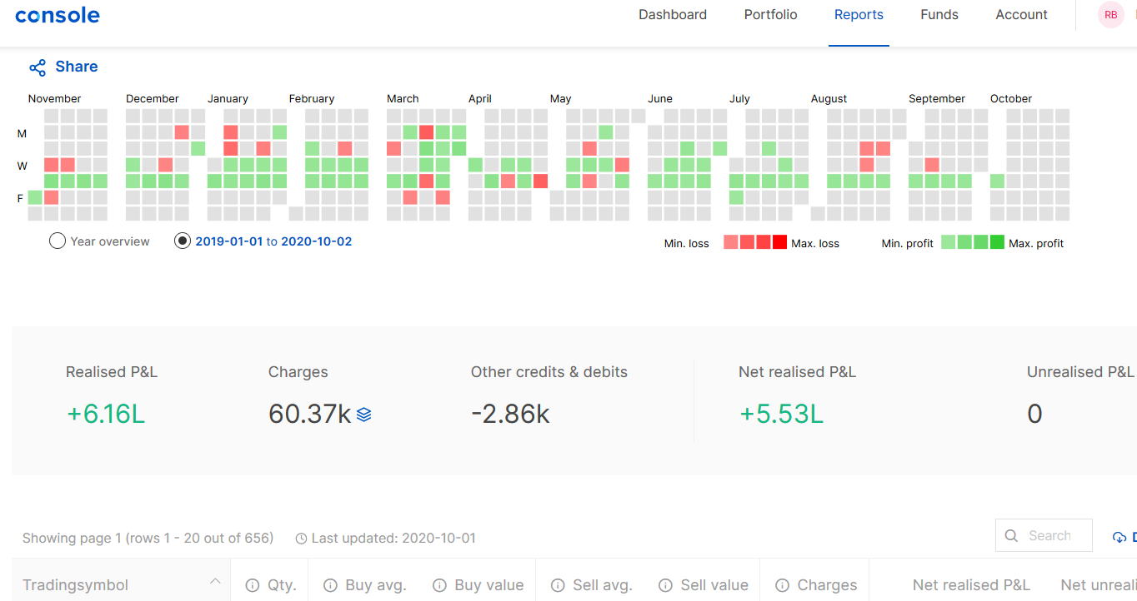Click the 'Last updated: 2020-10-01' text
The width and height of the screenshot is (1137, 601).
tap(393, 539)
